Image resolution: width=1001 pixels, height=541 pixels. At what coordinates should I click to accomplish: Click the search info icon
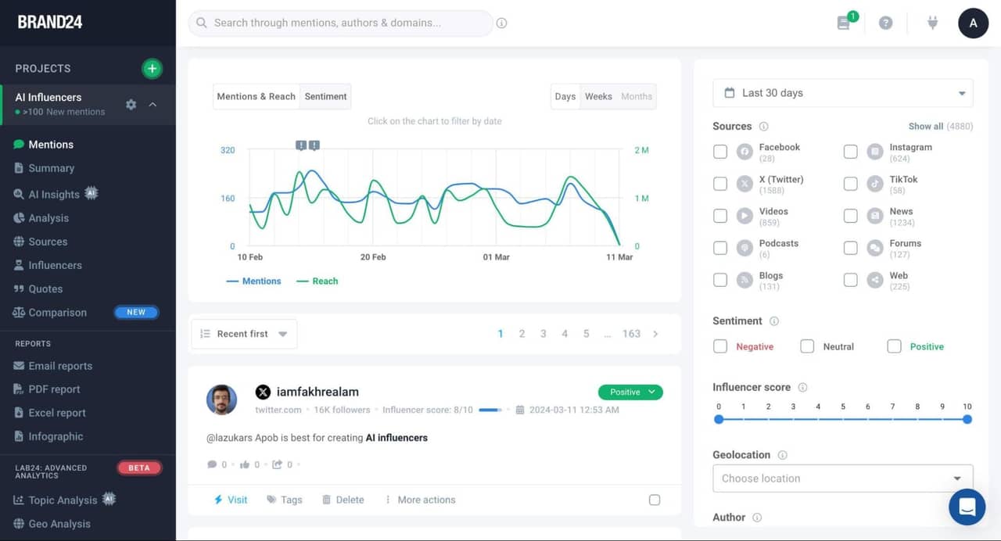(x=502, y=23)
